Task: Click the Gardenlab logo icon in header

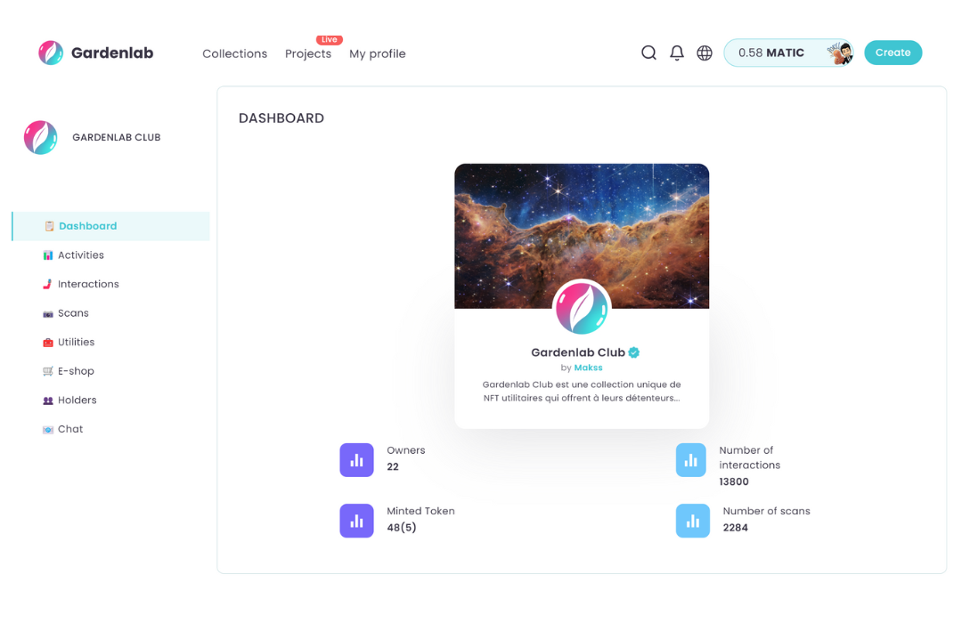Action: tap(50, 53)
